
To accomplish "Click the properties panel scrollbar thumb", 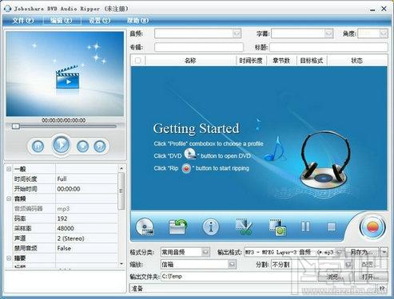I will pos(121,191).
